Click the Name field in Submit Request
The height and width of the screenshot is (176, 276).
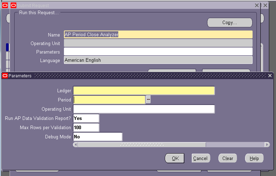(x=158, y=34)
